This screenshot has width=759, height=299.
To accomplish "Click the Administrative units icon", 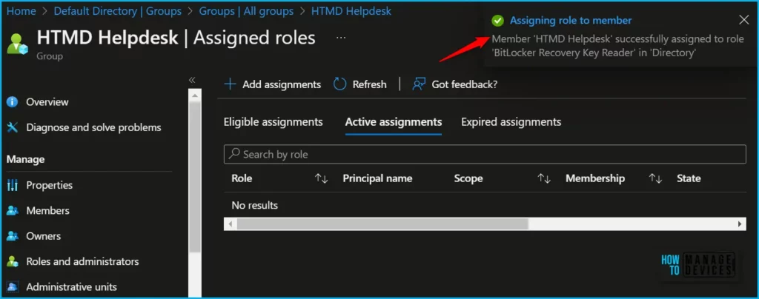I will click(x=13, y=287).
